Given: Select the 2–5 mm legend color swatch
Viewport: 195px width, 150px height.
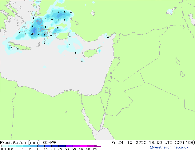Looking at the screenshot, I should [x=26, y=146].
